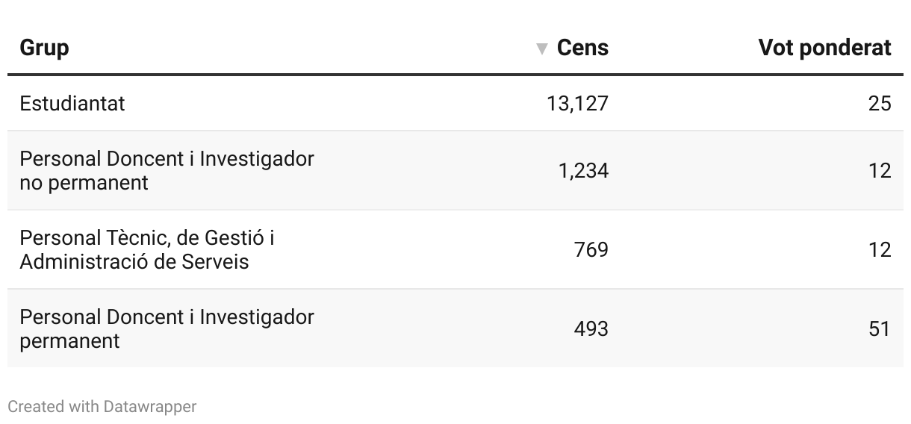911x424 pixels.
Task: Click census value 493
Action: pos(591,328)
